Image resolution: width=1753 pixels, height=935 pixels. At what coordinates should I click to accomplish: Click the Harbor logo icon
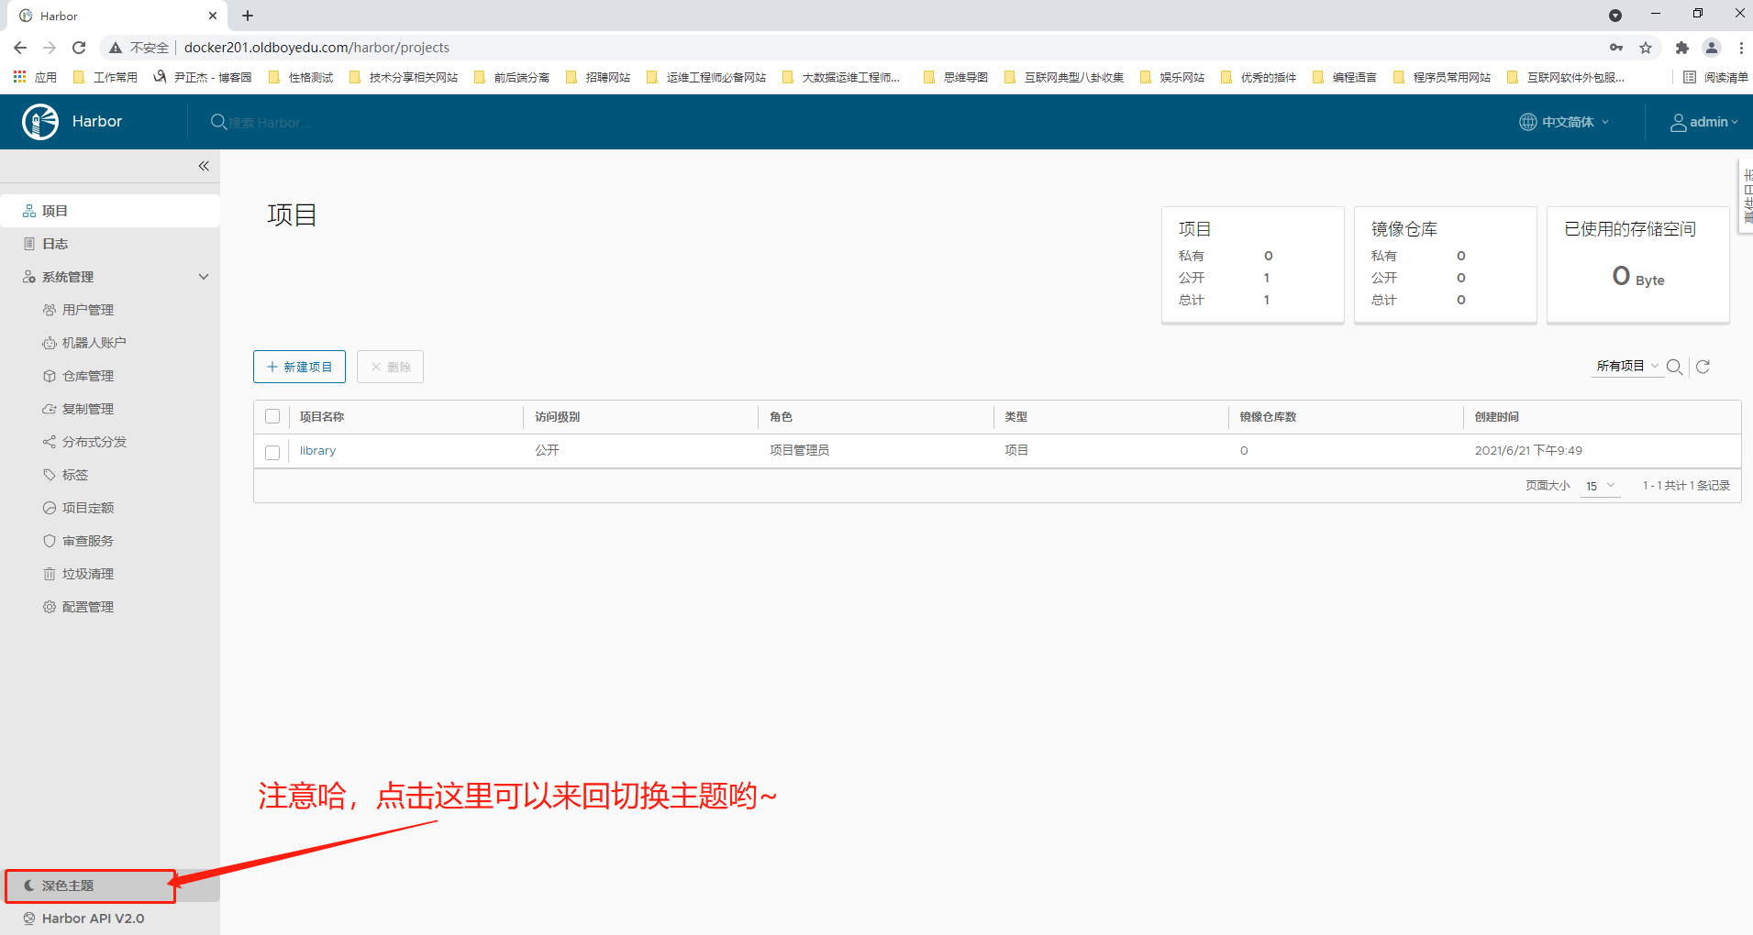[40, 122]
